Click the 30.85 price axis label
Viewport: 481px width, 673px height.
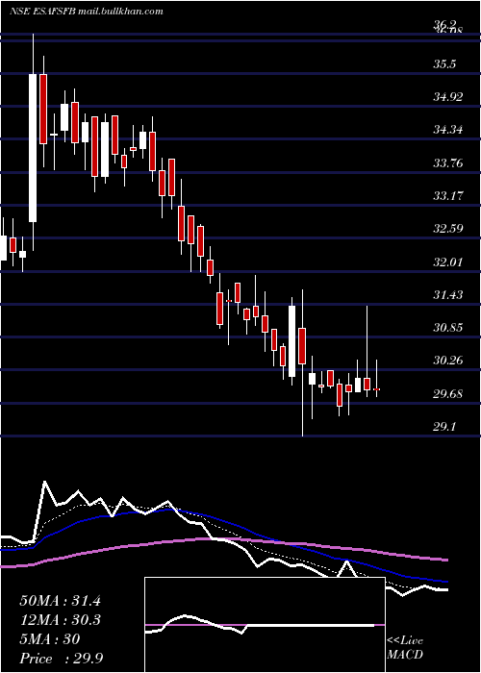tap(448, 328)
